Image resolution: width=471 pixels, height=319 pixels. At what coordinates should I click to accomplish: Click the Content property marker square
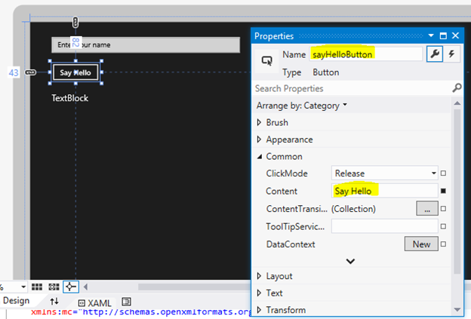pyautogui.click(x=443, y=191)
